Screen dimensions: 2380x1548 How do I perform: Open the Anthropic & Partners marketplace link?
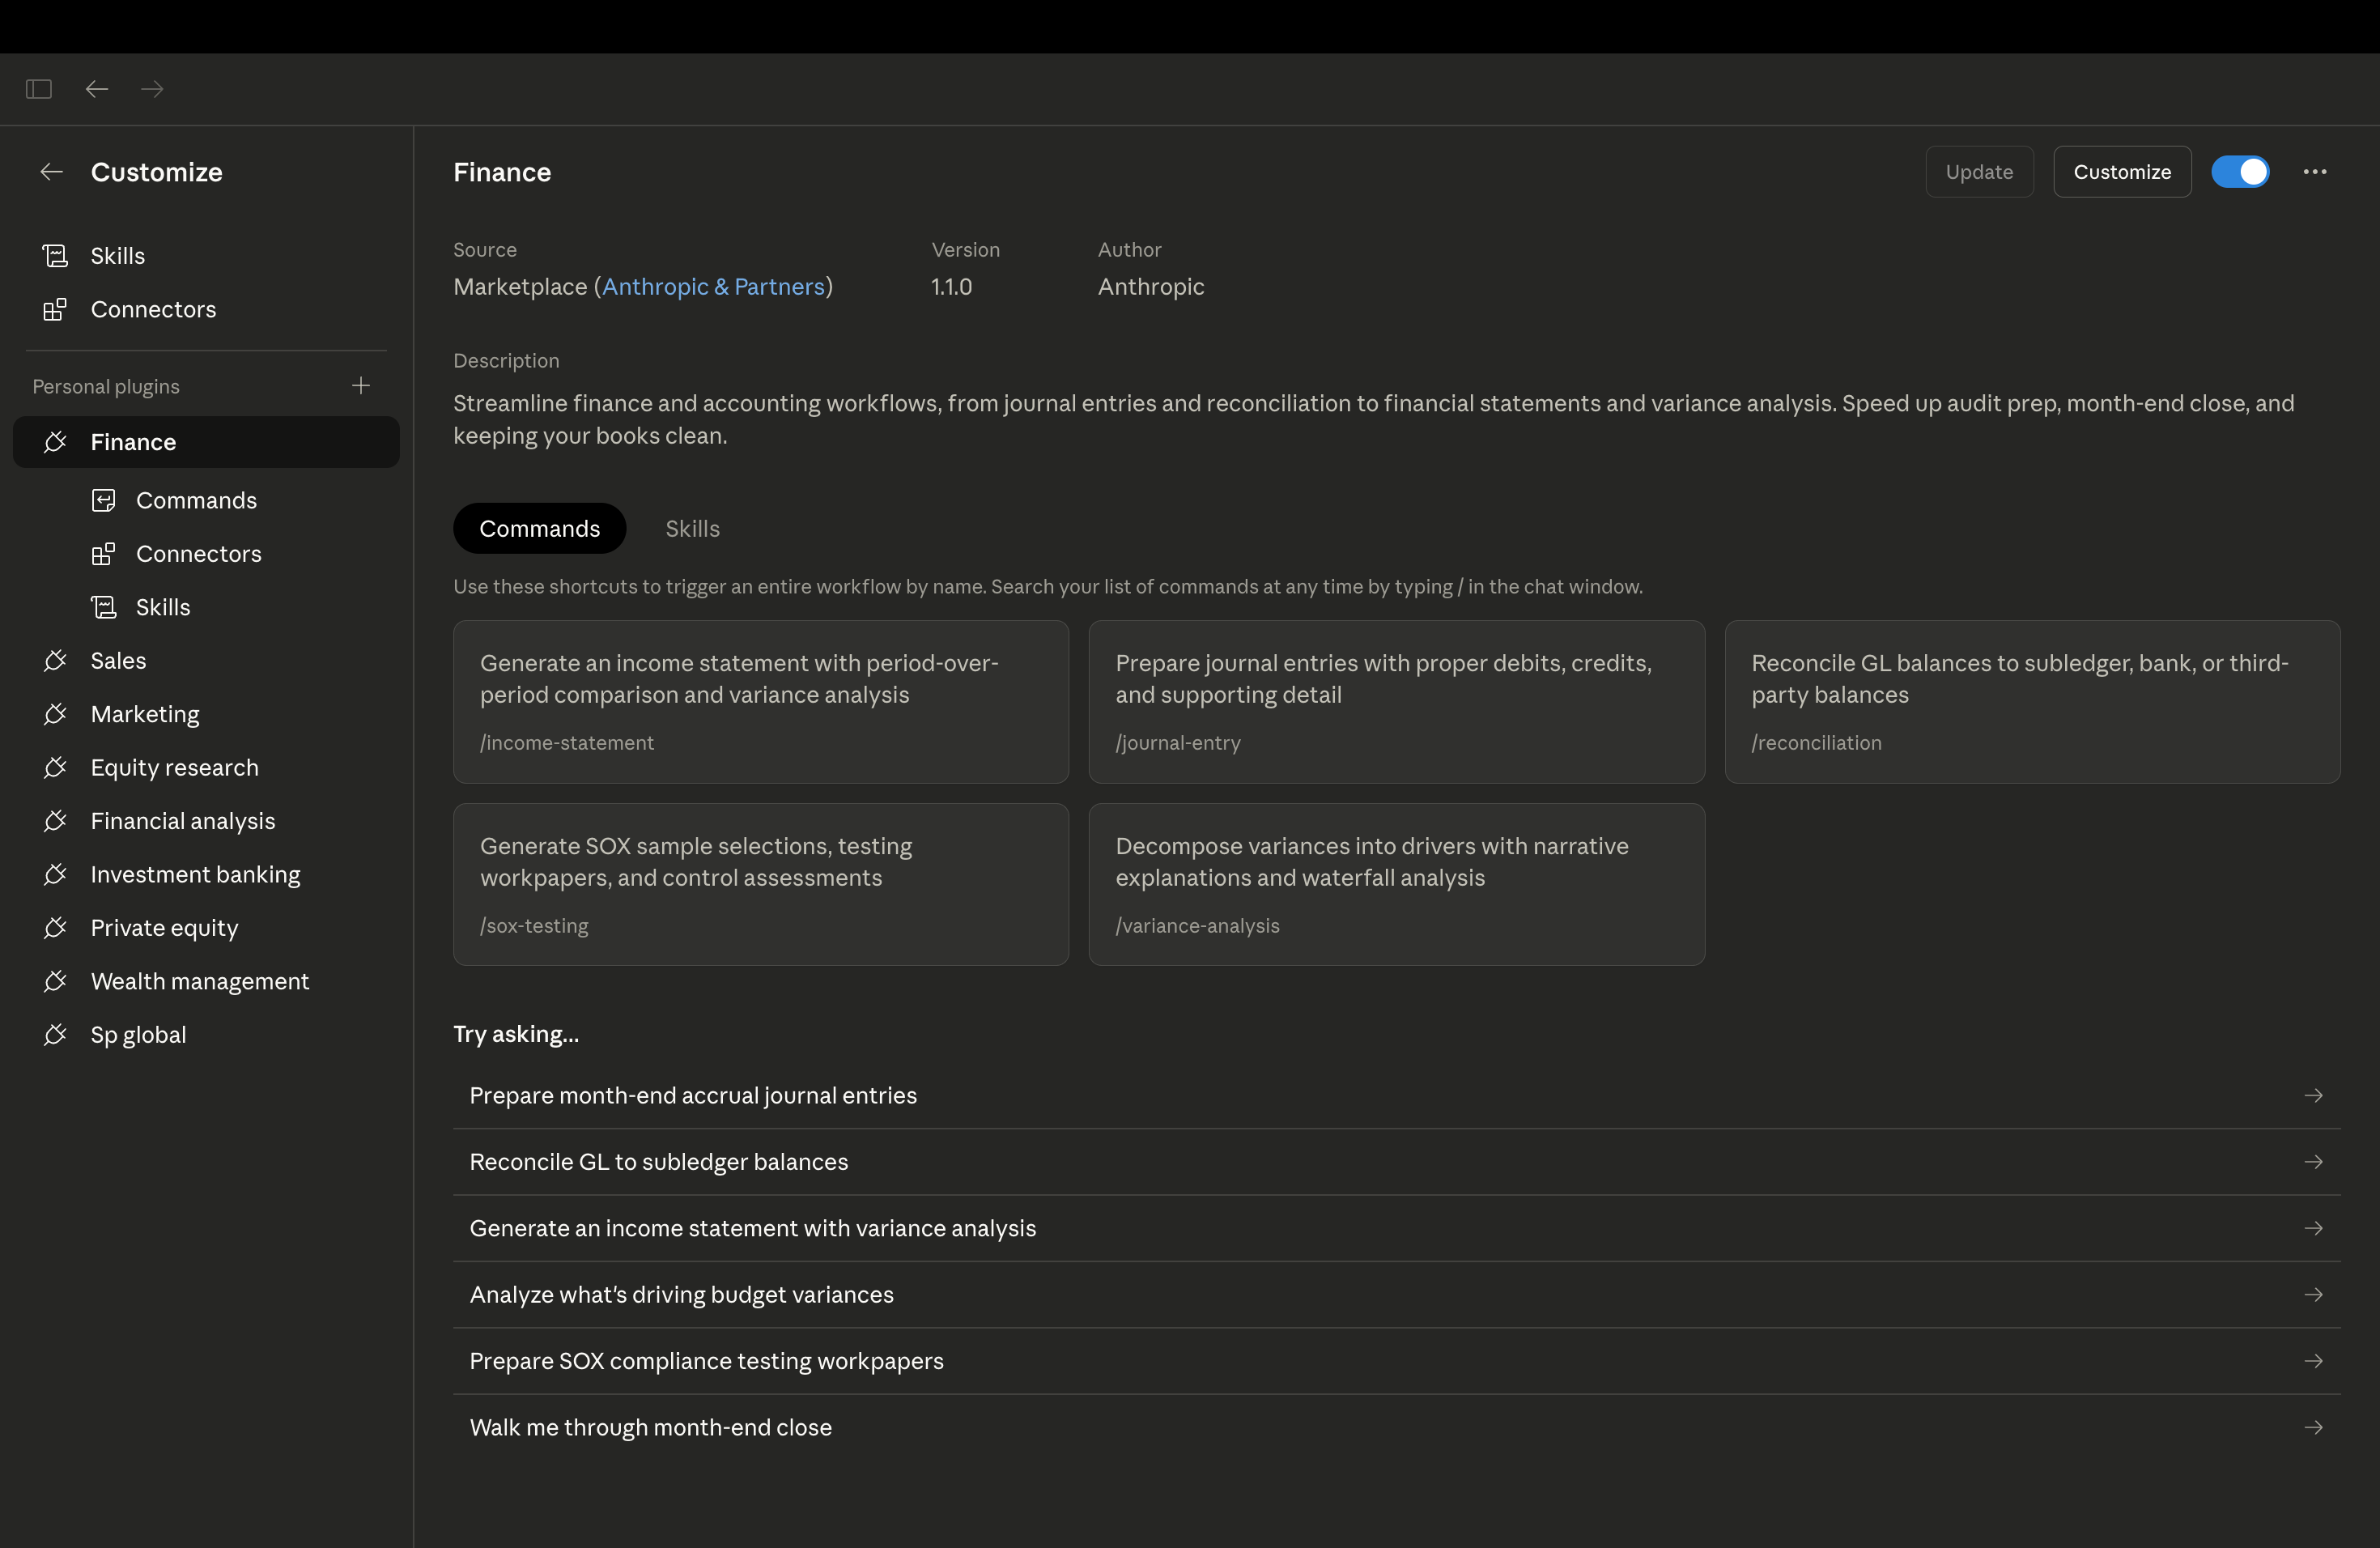point(713,287)
